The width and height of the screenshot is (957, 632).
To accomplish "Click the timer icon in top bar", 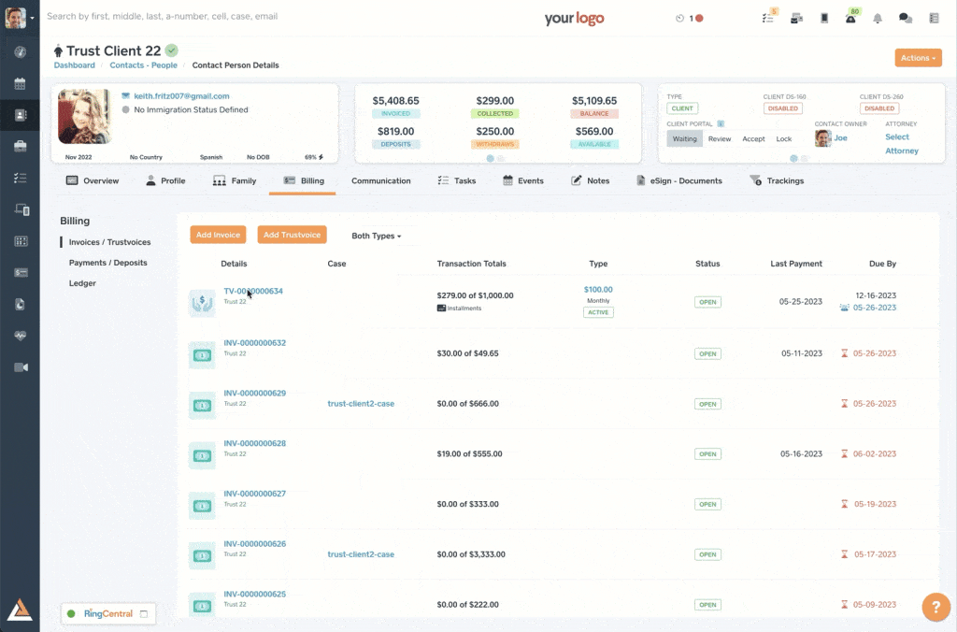I will pos(679,18).
